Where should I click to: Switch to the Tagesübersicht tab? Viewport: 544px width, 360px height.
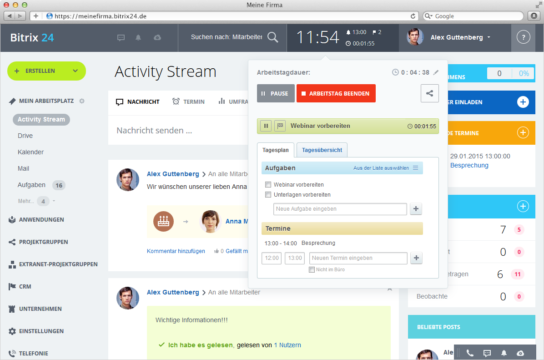tap(322, 150)
